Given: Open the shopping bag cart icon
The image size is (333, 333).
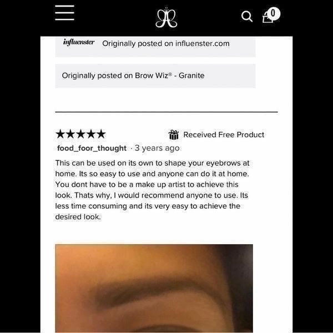Looking at the screenshot, I should (x=268, y=17).
